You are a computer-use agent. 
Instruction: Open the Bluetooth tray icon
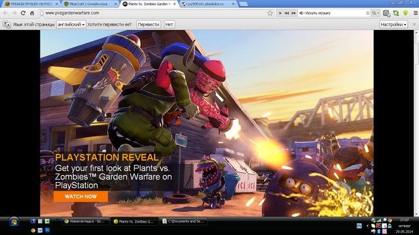coord(378,231)
